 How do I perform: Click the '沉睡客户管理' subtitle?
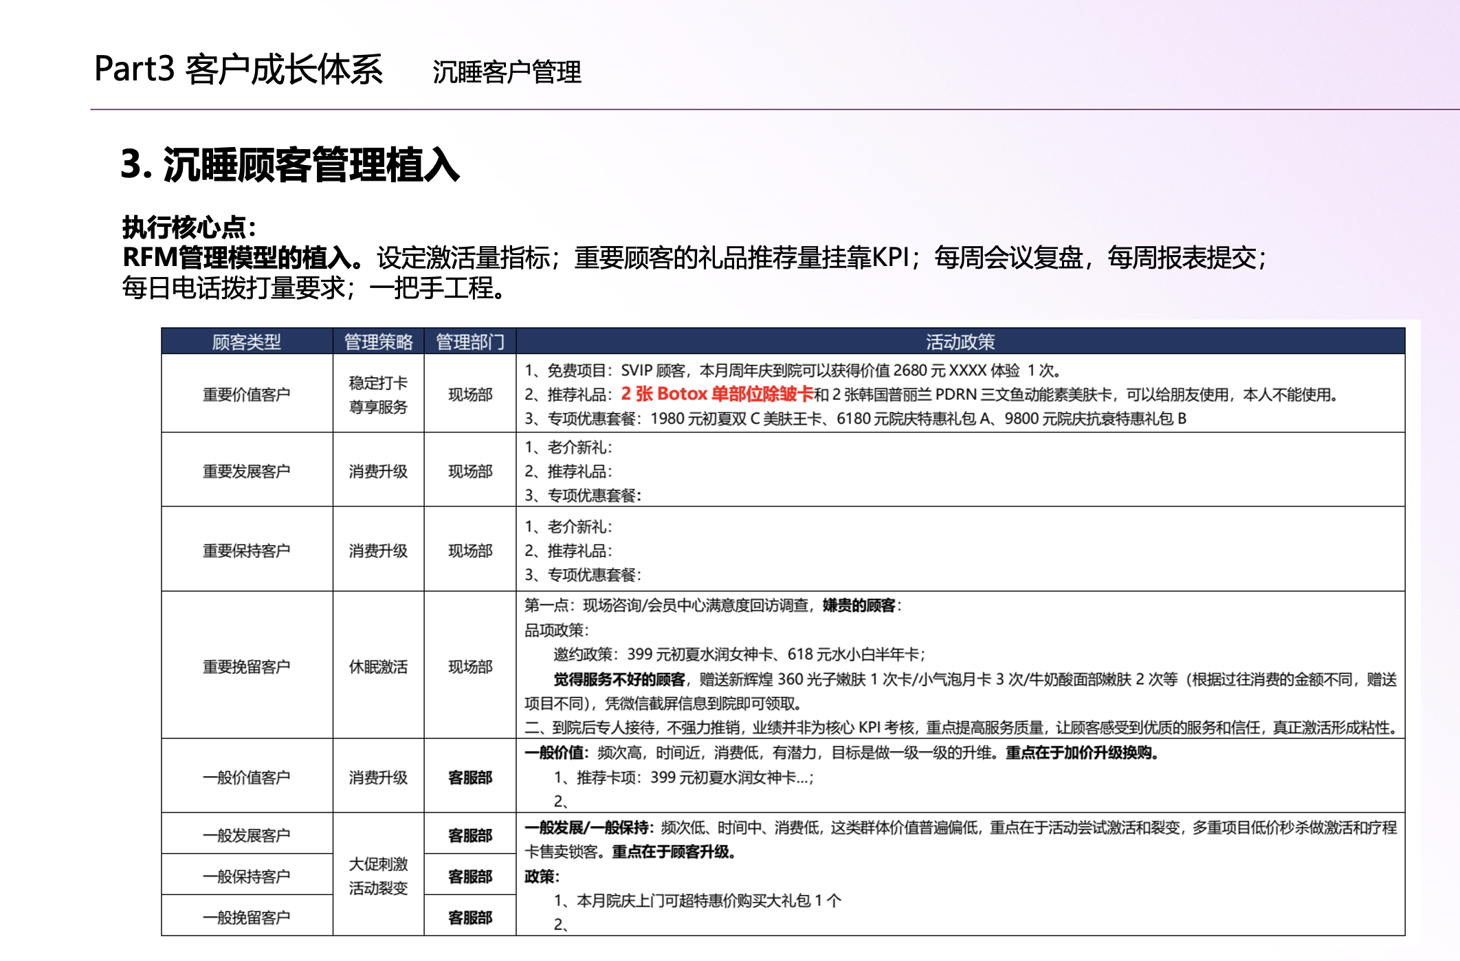(x=507, y=72)
